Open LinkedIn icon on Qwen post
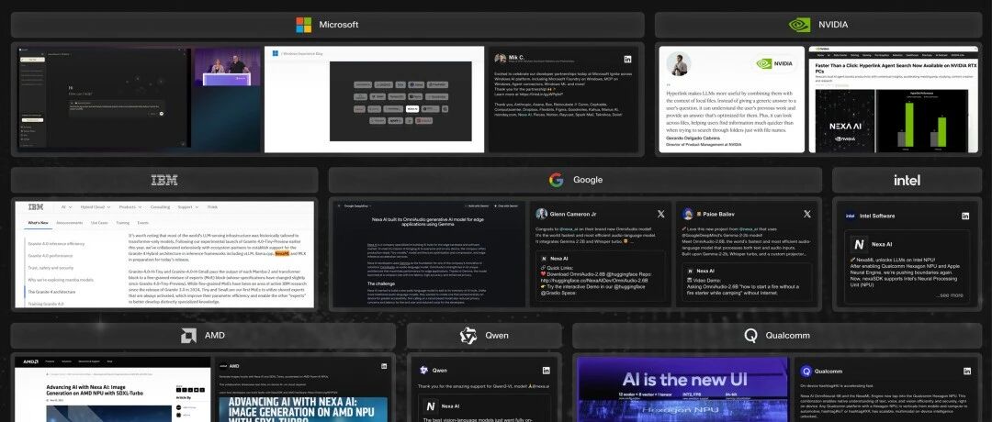992x422 pixels. (546, 371)
